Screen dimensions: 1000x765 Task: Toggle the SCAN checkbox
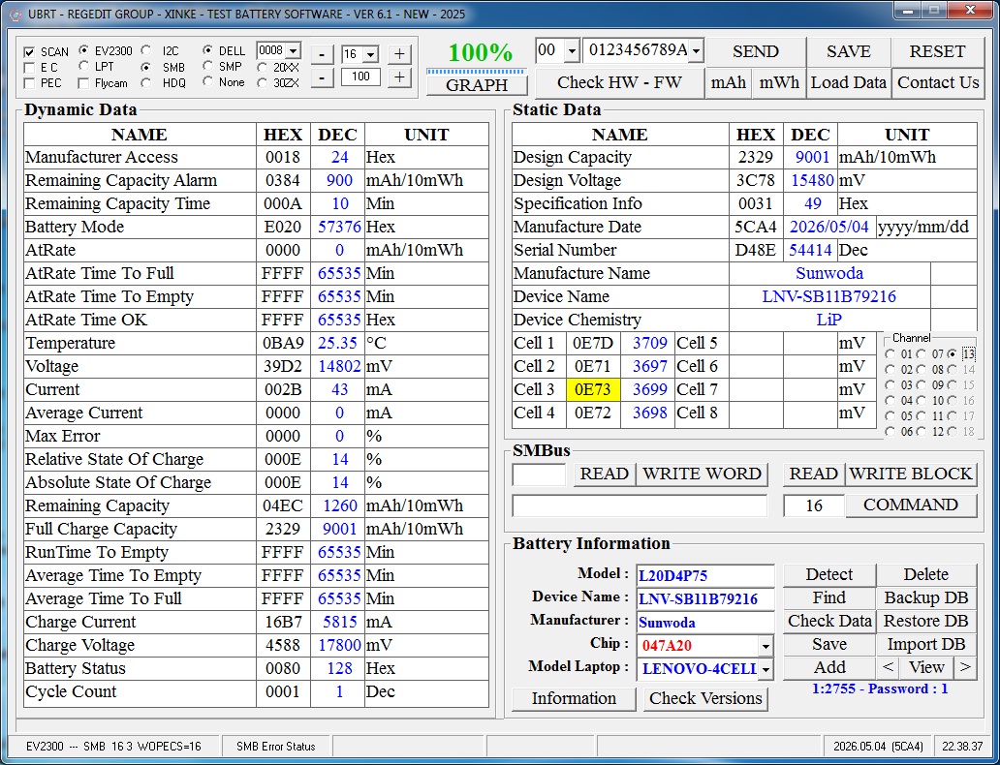[x=29, y=52]
